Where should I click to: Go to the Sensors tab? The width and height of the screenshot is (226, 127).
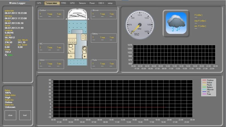point(82,3)
